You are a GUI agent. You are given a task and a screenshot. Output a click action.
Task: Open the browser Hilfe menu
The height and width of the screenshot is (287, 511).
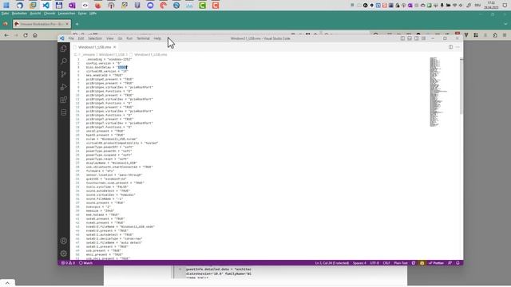pos(93,14)
